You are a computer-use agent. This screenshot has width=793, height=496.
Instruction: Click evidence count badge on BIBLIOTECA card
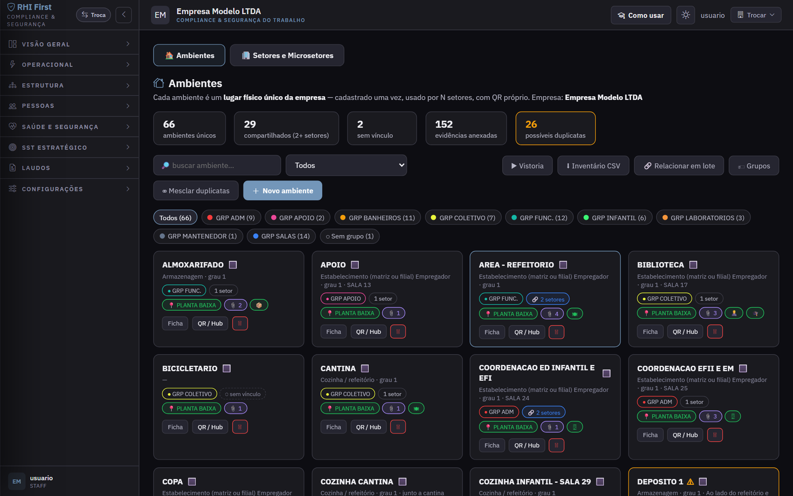(711, 313)
